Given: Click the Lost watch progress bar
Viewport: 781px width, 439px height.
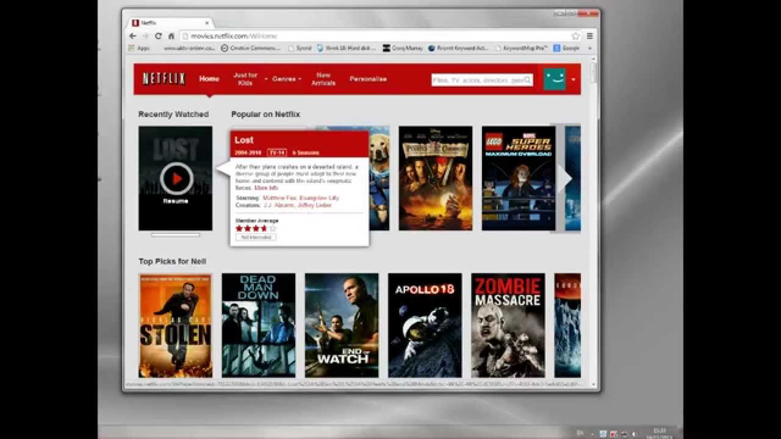Looking at the screenshot, I should 176,235.
